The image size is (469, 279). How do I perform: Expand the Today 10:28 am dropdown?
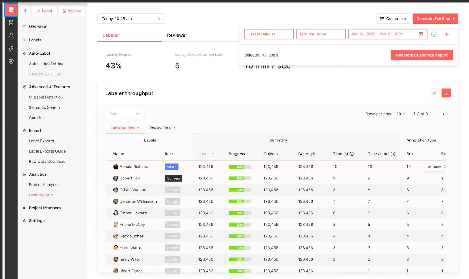pos(131,19)
